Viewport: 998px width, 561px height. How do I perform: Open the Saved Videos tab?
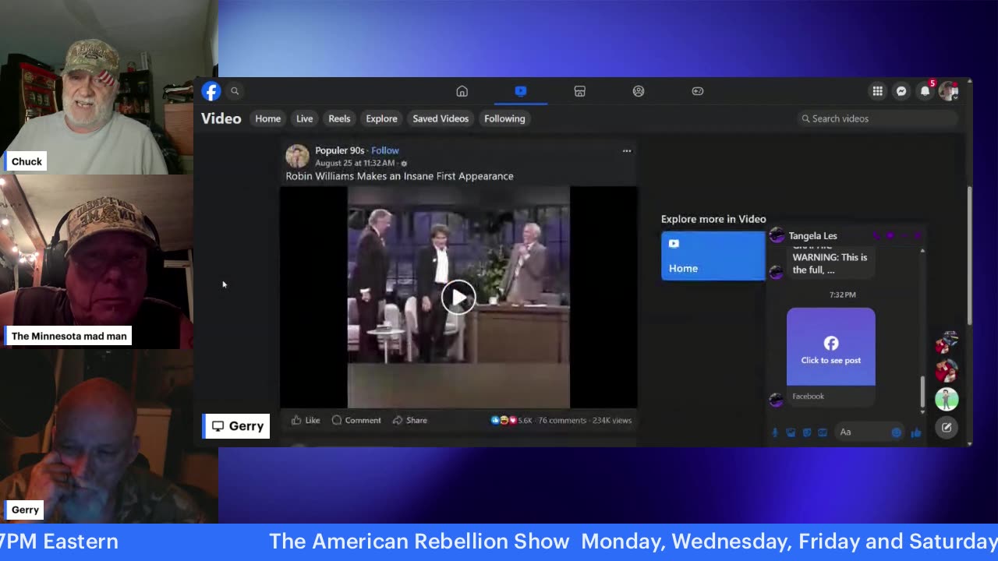tap(441, 118)
